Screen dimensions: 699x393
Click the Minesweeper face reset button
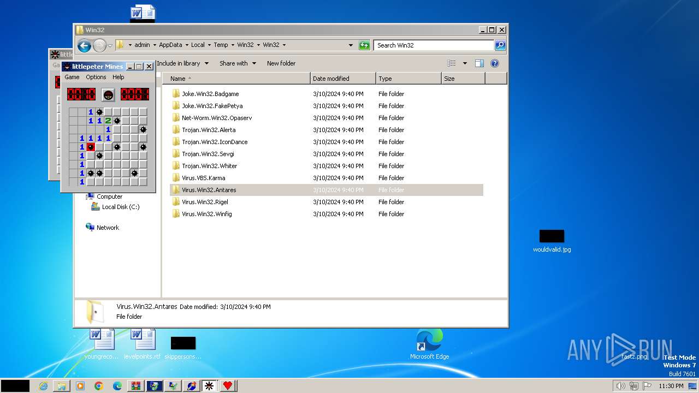point(109,94)
